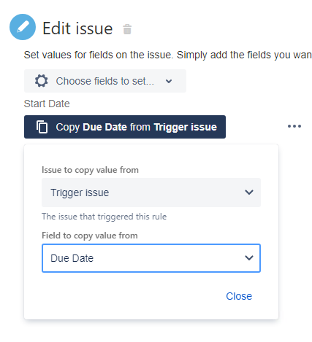Click the gear icon in Choose fields
The image size is (312, 342).
click(41, 81)
